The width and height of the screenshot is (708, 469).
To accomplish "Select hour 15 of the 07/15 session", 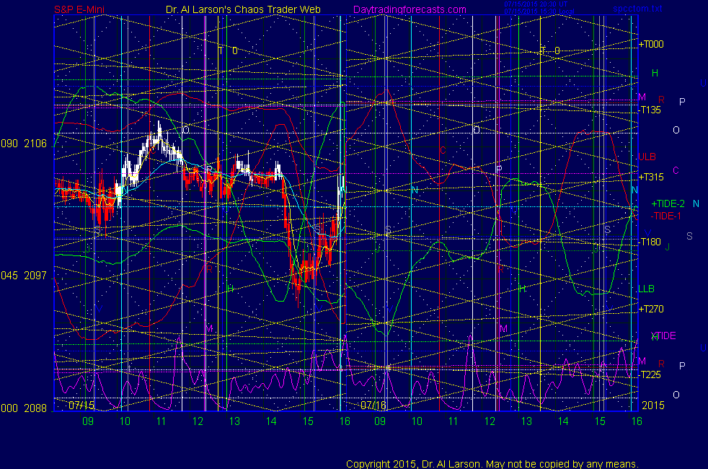I will click(308, 421).
